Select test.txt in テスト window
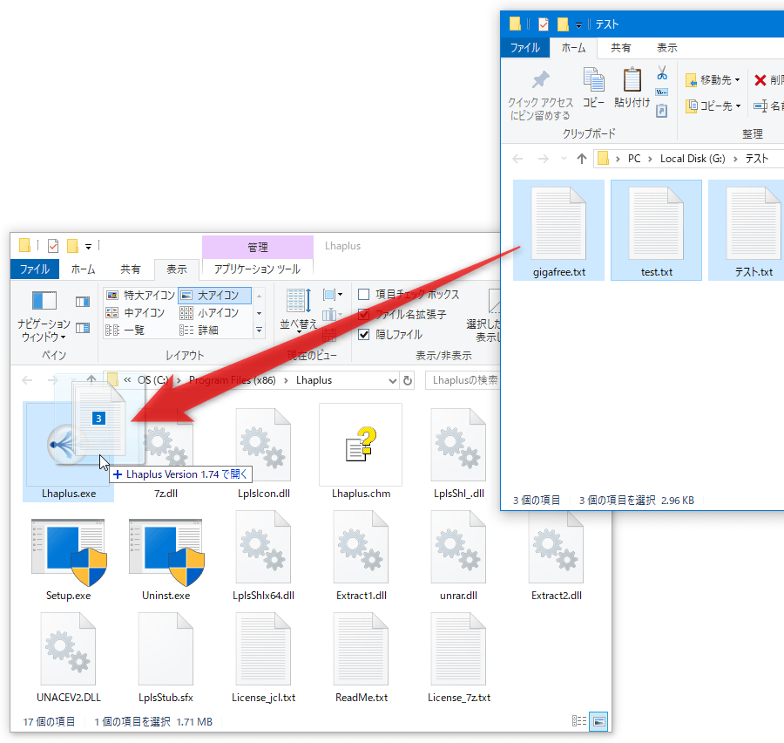Viewport: 784px width, 743px height. pos(656,230)
